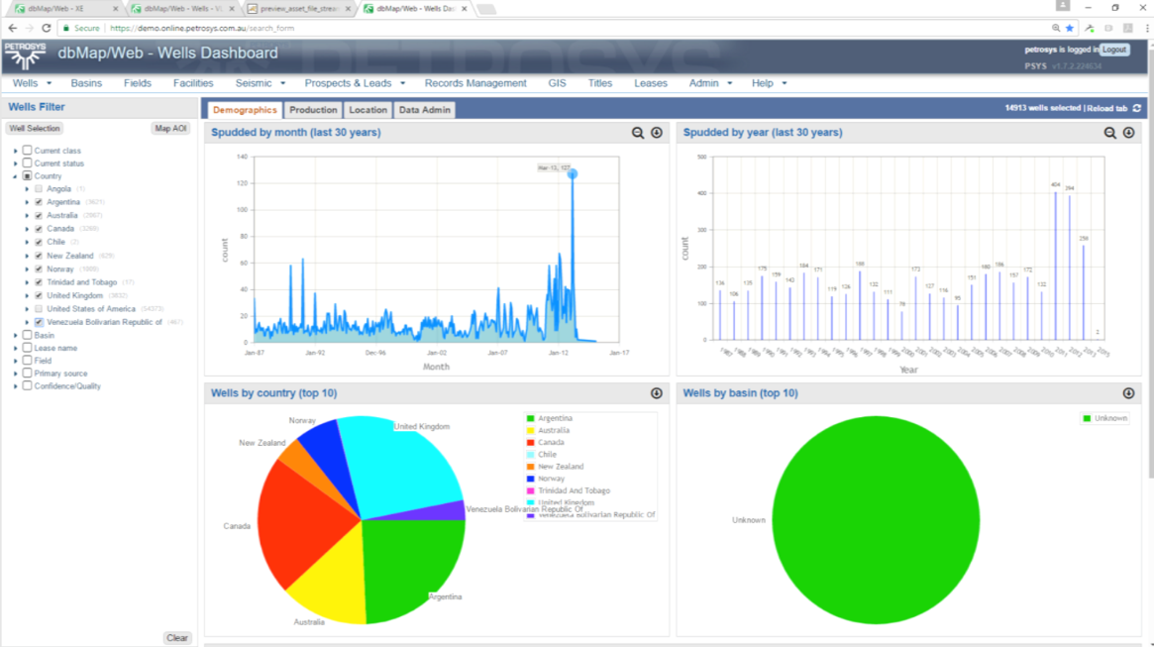1154x647 pixels.
Task: Zoom out Spudded by year chart
Action: coord(1109,133)
